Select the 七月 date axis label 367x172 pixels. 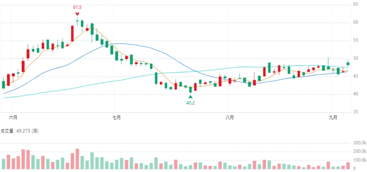click(x=117, y=117)
